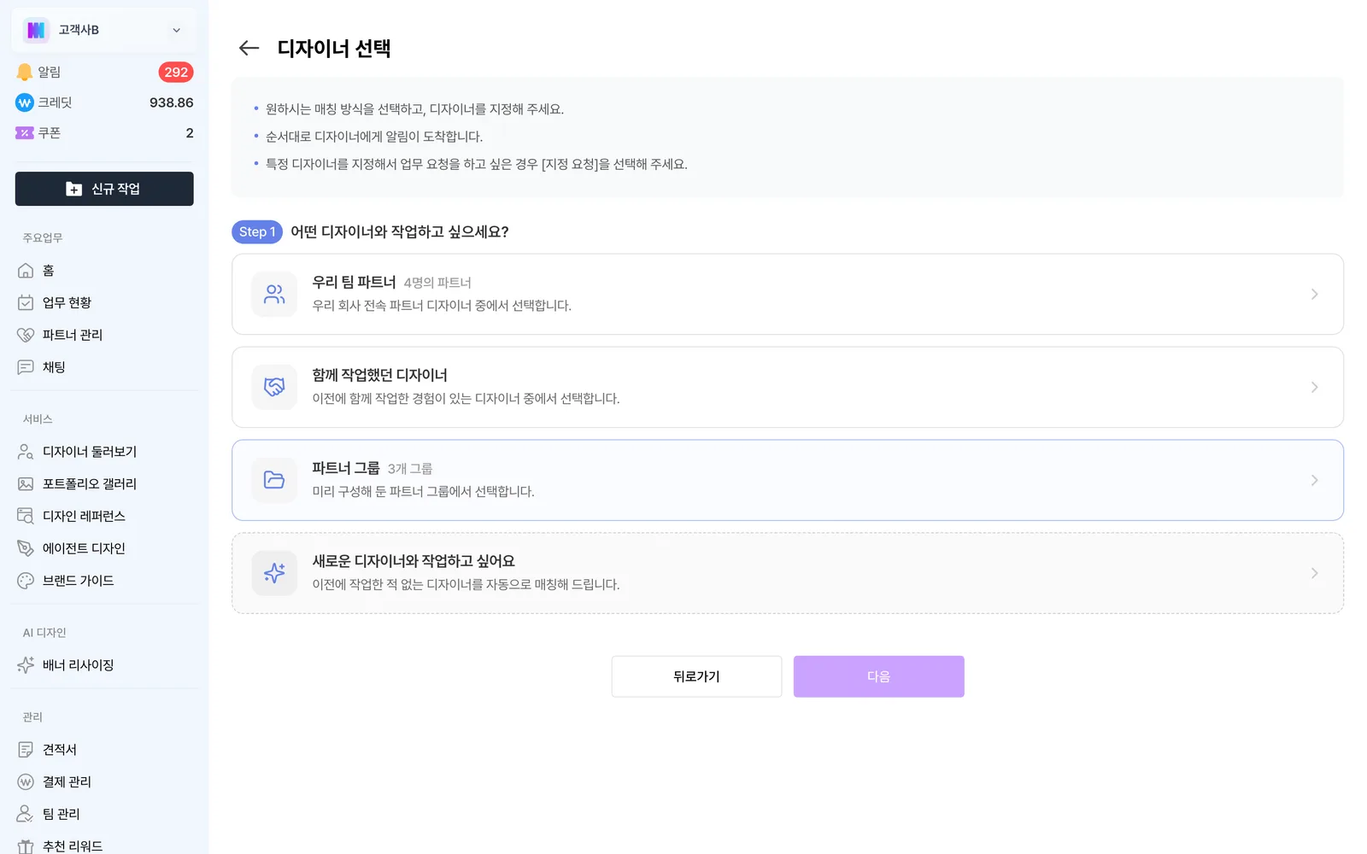Open 팀 관리 sidebar label
1367x854 pixels.
[62, 814]
